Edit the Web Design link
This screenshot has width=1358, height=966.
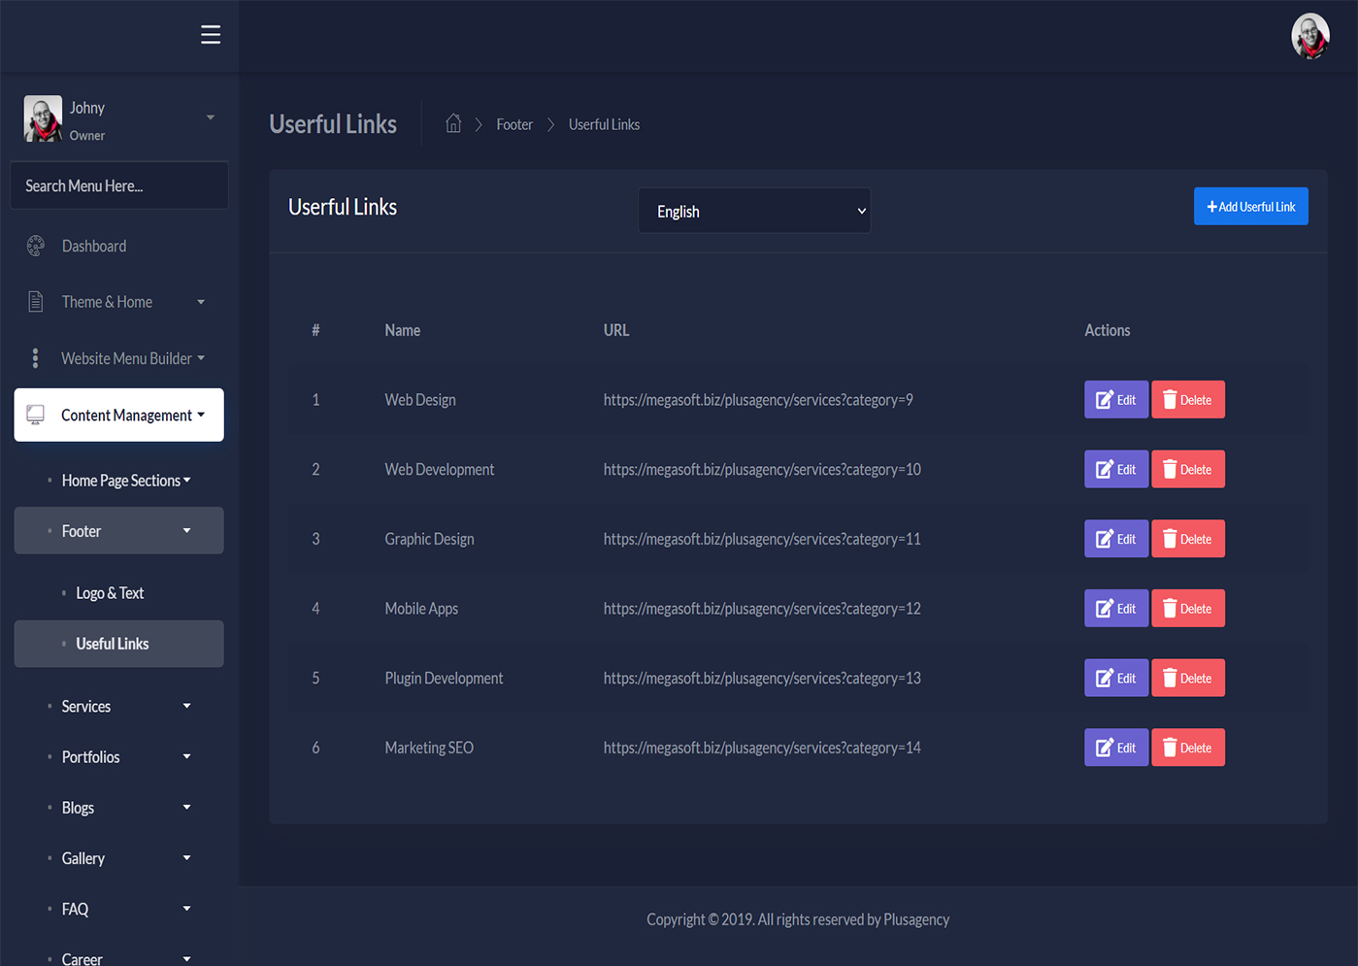click(1115, 400)
